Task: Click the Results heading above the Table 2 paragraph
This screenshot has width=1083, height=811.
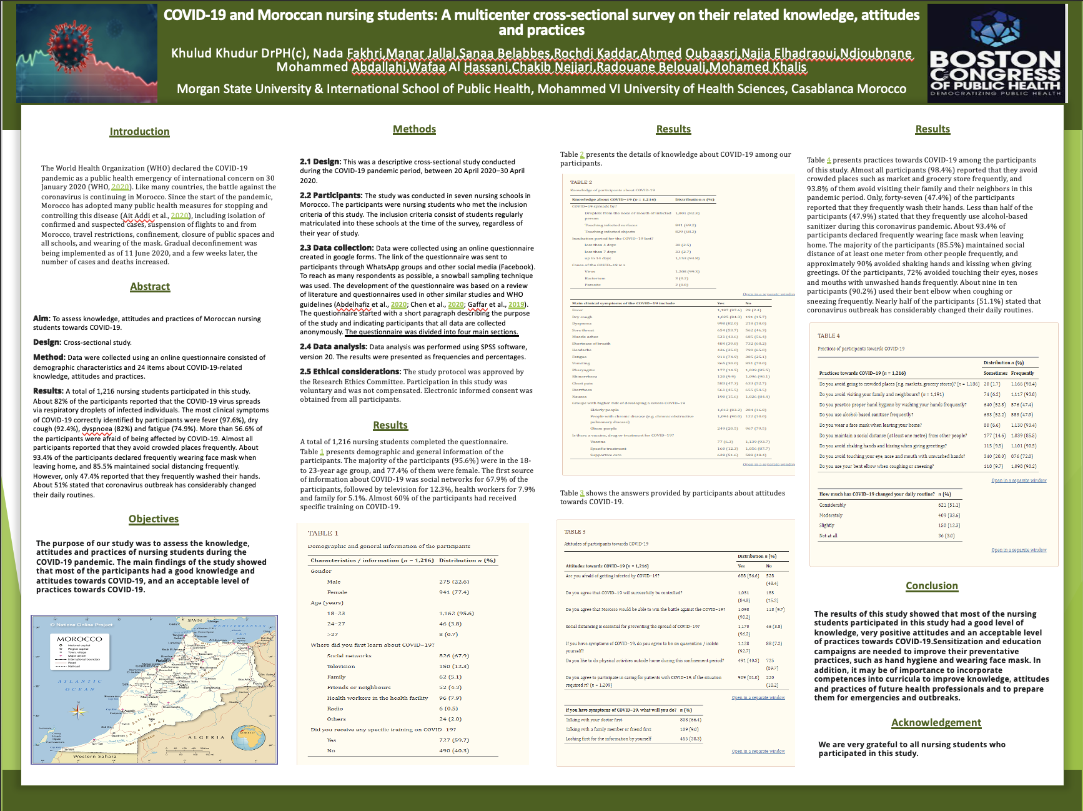Action: pyautogui.click(x=673, y=129)
